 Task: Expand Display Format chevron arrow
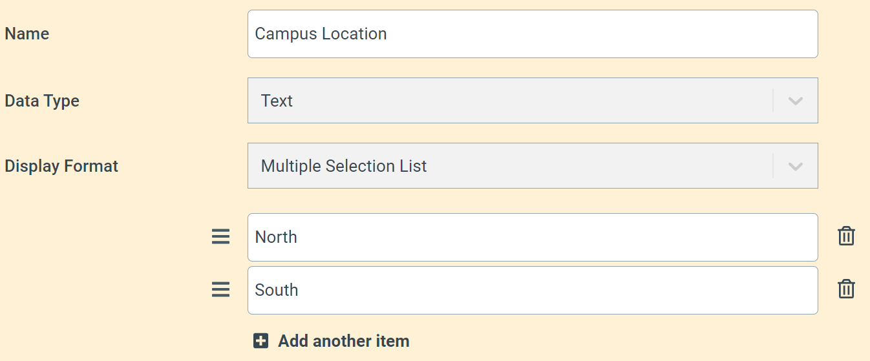pos(796,166)
